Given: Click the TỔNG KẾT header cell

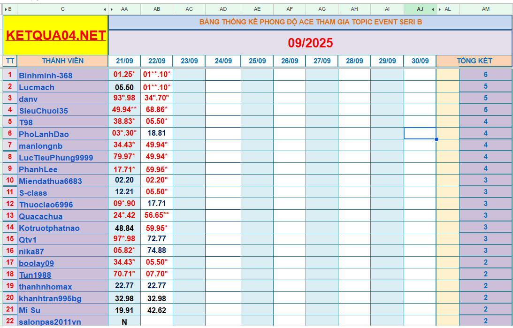Looking at the screenshot, I should click(x=474, y=61).
